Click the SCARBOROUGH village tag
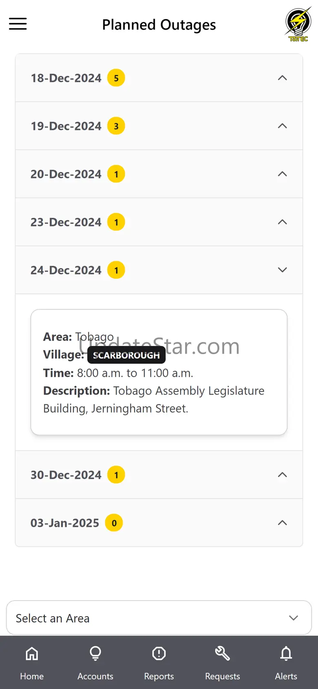The image size is (318, 689). pos(126,355)
